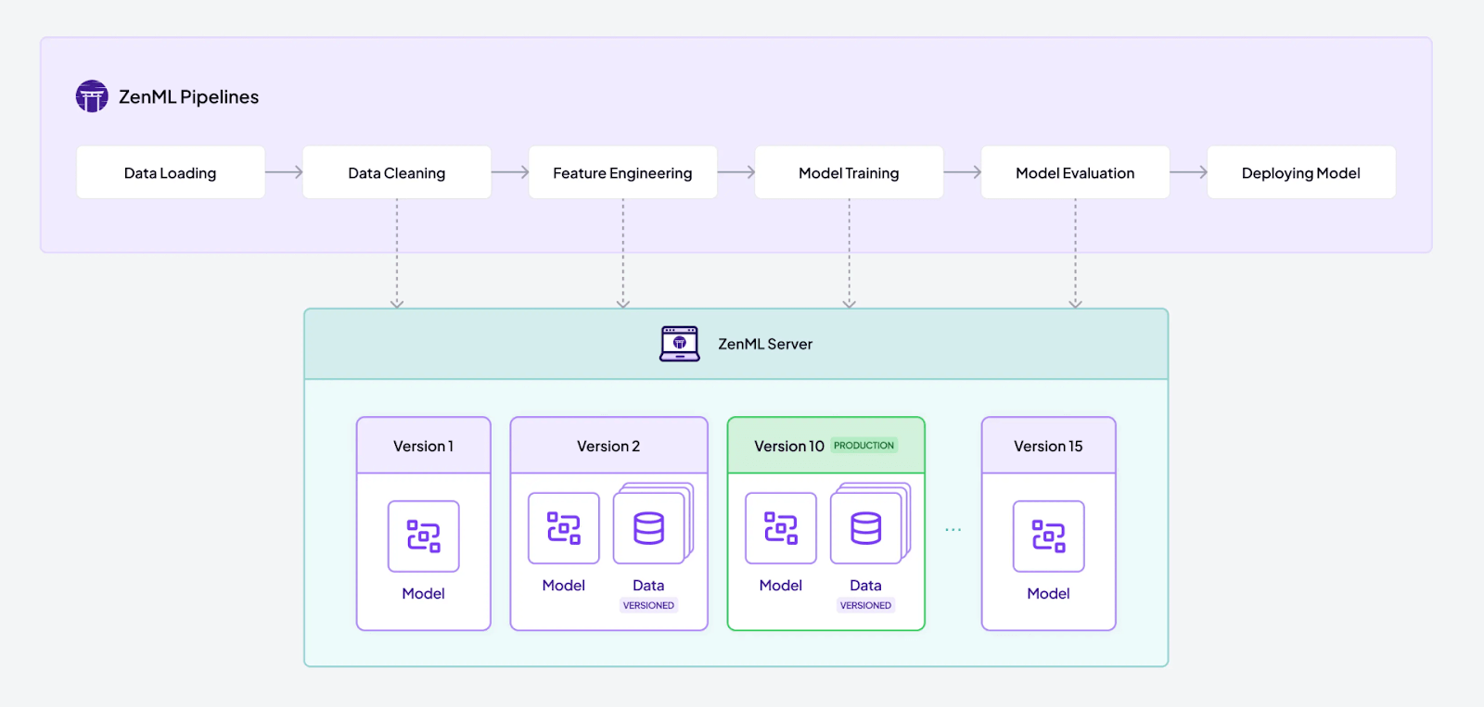This screenshot has width=1484, height=707.
Task: Click the Feature Engineering step box
Action: coord(623,172)
